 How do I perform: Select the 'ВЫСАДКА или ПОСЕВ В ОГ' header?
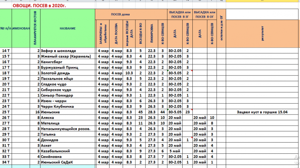click(x=204, y=14)
